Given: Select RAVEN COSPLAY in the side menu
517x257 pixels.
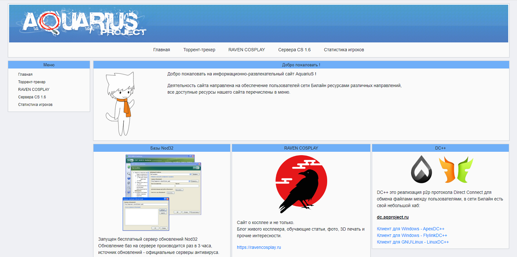Looking at the screenshot, I should (34, 89).
